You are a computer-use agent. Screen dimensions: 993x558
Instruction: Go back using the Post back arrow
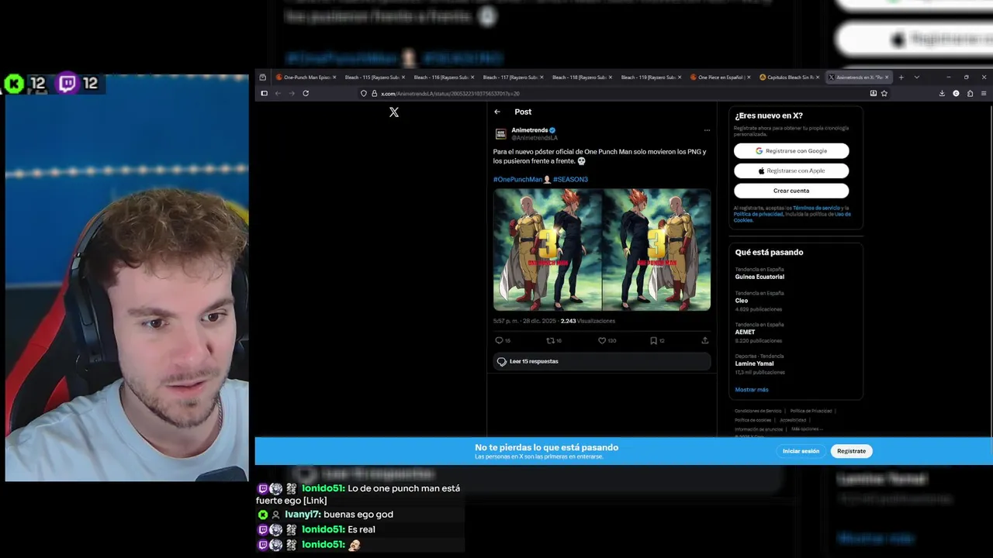tap(497, 112)
